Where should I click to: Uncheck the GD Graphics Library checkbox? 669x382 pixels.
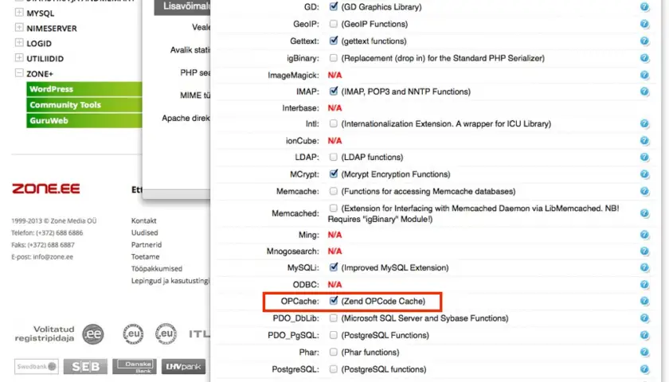(333, 6)
